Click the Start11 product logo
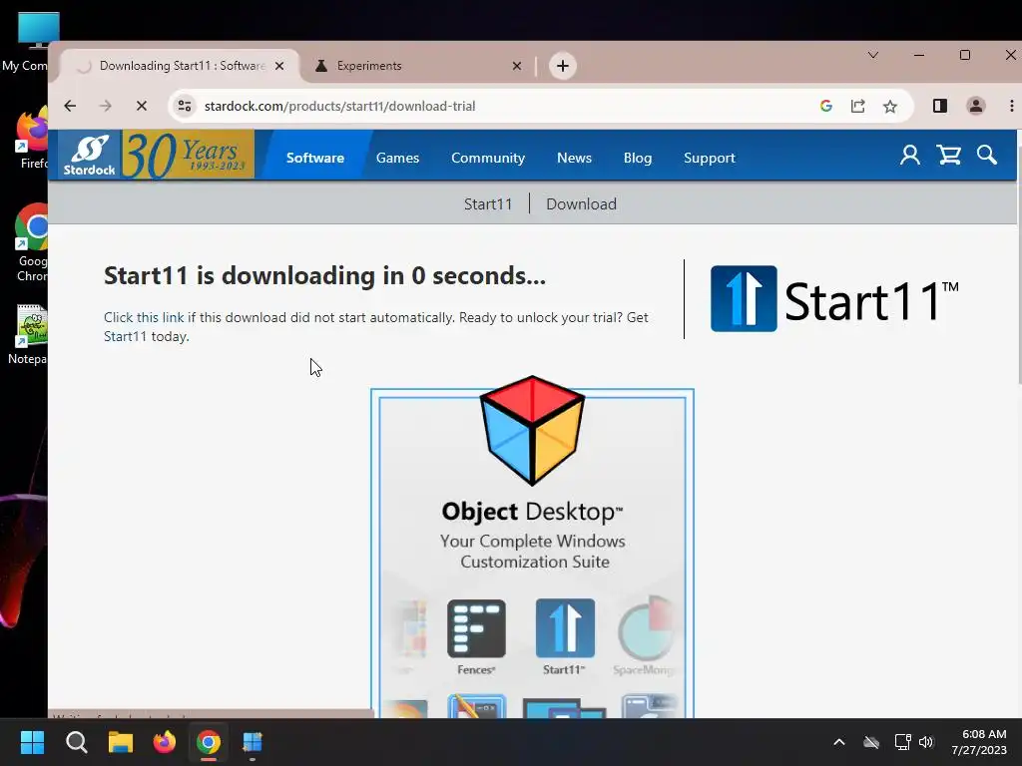 pyautogui.click(x=834, y=299)
